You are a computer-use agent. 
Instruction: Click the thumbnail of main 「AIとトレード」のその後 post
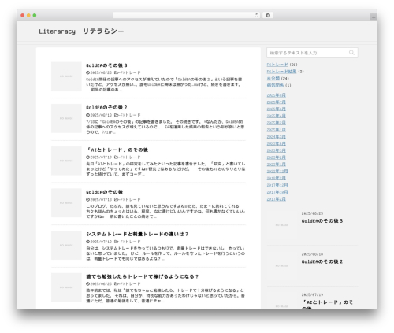tap(66, 161)
